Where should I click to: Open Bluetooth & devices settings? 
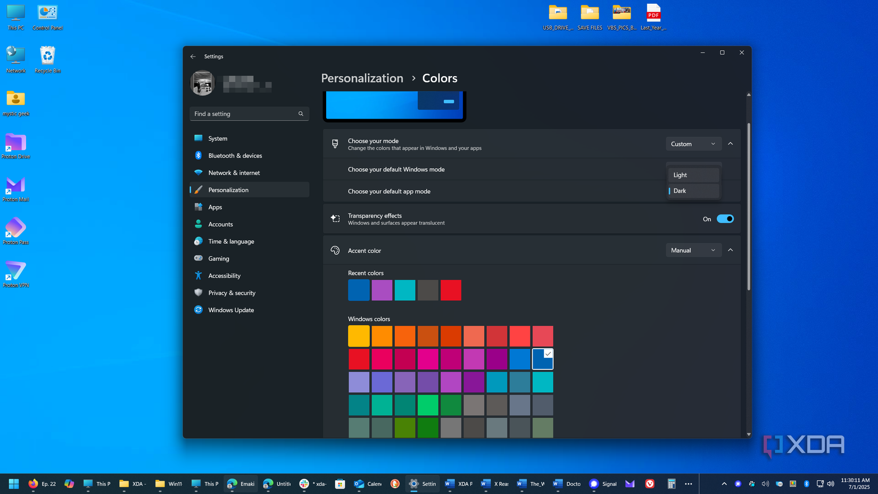click(x=235, y=155)
